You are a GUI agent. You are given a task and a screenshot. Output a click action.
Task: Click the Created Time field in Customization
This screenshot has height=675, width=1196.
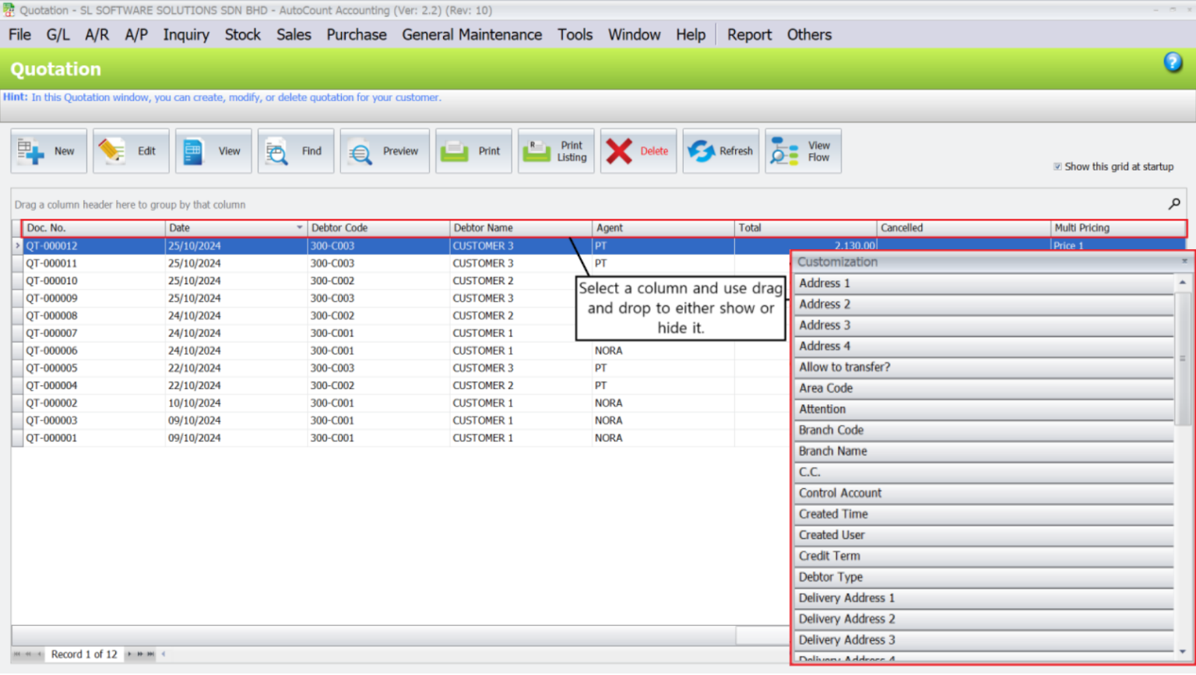(x=985, y=515)
